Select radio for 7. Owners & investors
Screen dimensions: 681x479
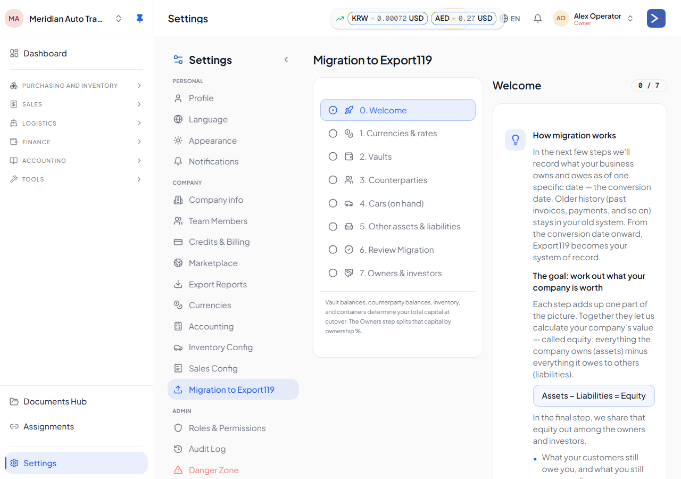333,273
